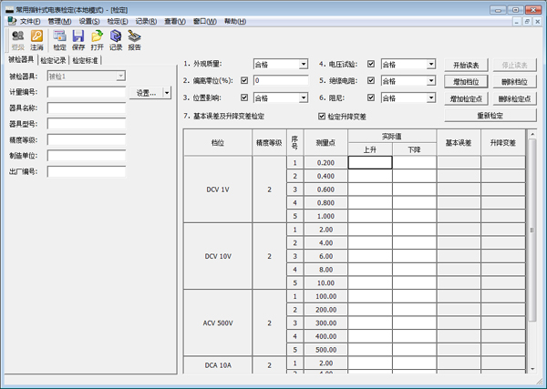
Task: Open the 设置(S) menu
Action: pyautogui.click(x=89, y=20)
